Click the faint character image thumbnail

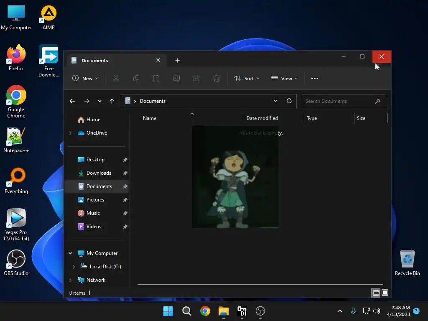point(235,177)
